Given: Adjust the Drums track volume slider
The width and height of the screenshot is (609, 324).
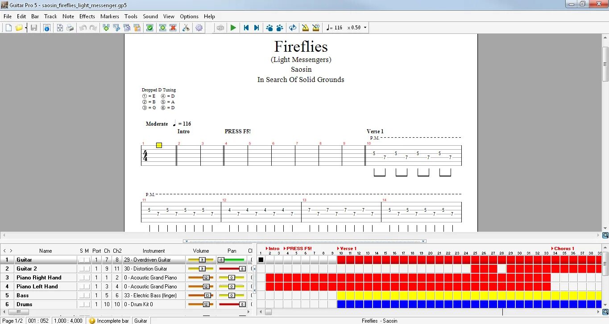Looking at the screenshot, I should [x=201, y=304].
